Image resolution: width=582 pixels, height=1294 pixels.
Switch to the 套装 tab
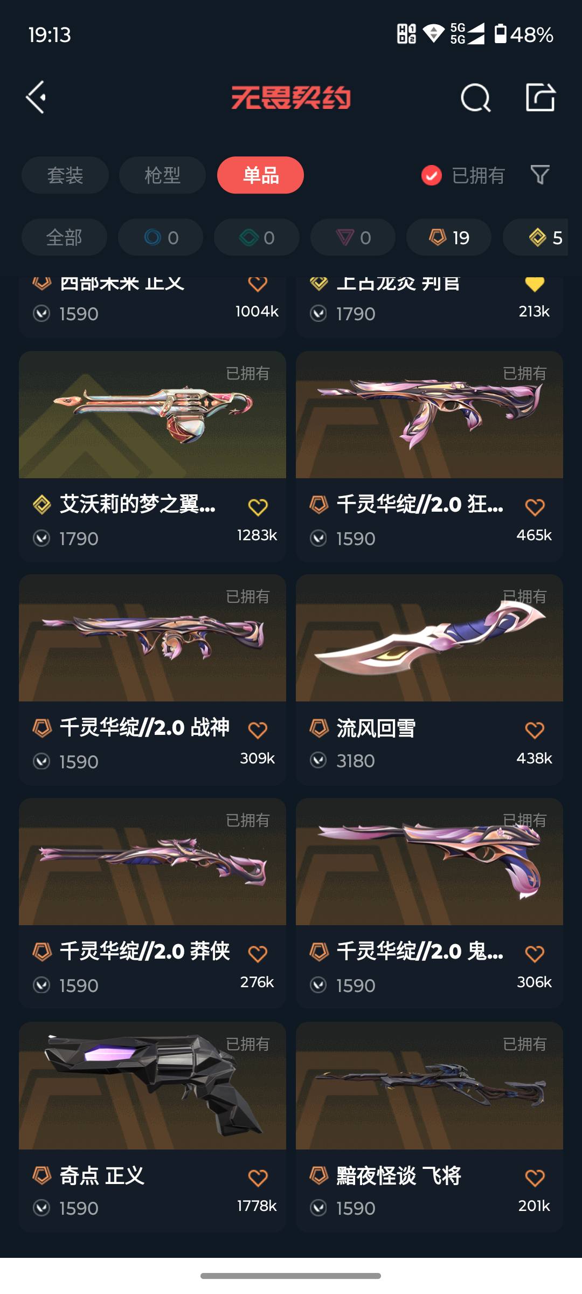[65, 175]
